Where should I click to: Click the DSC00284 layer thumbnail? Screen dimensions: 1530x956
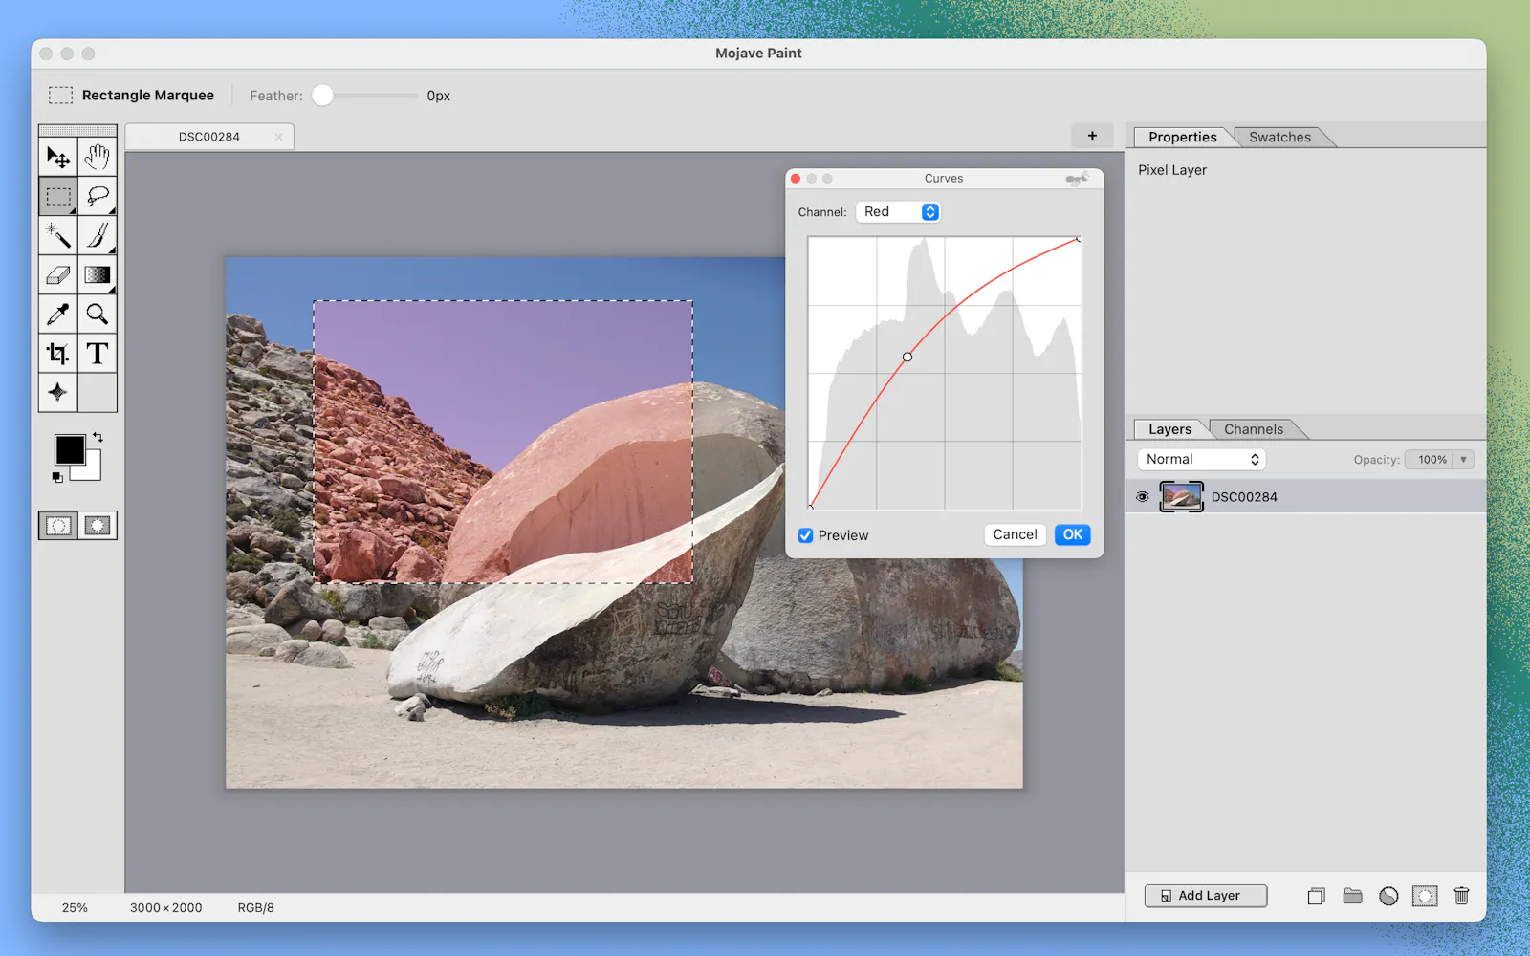pos(1181,497)
